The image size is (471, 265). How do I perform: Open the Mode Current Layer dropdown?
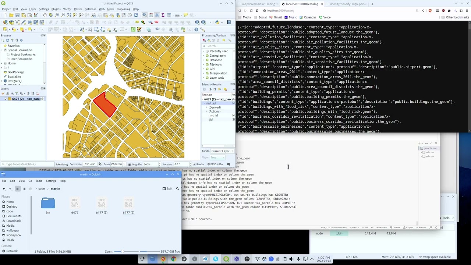tap(222, 151)
